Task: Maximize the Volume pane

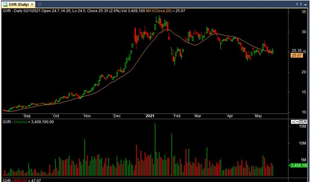Action: [x=301, y=122]
